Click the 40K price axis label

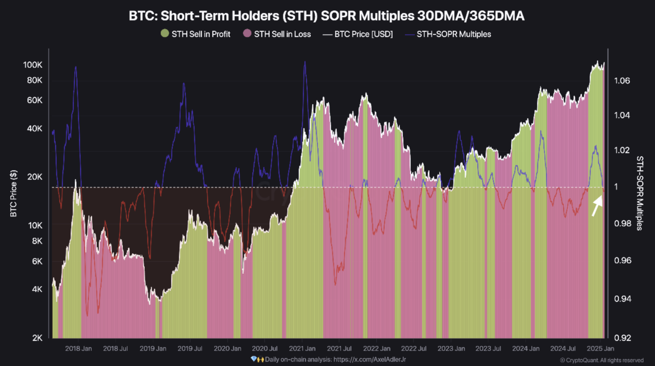click(34, 128)
